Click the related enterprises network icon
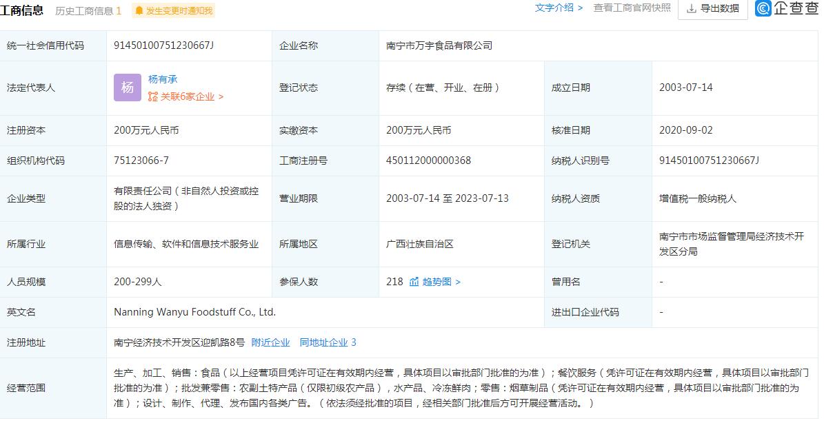 click(x=153, y=96)
